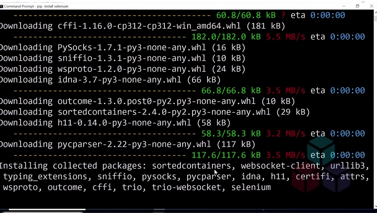Click the vertical scrollbar down arrow

pyautogui.click(x=375, y=206)
